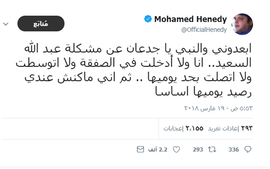Click the blue verified badge
Screen dimensions: 270x169
pyautogui.click(x=148, y=19)
